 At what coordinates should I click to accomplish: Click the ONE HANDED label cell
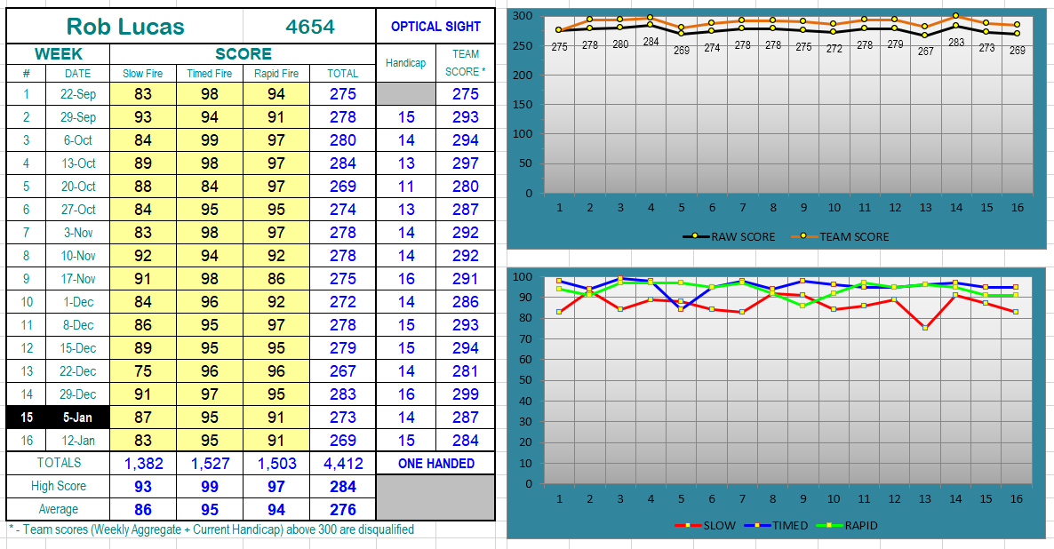click(435, 463)
